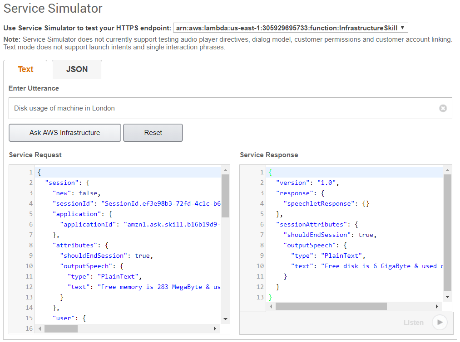Switch to the Text tab
The image size is (460, 342).
click(x=25, y=69)
